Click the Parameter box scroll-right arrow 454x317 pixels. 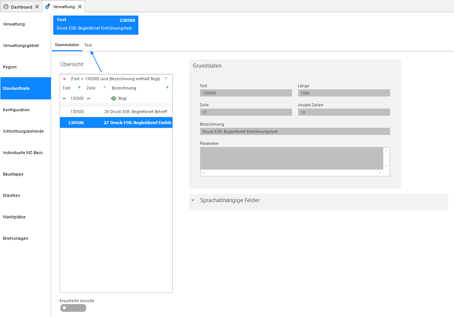(x=380, y=173)
